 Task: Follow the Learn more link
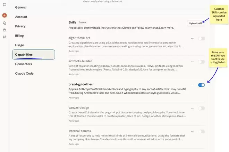pos(166,28)
